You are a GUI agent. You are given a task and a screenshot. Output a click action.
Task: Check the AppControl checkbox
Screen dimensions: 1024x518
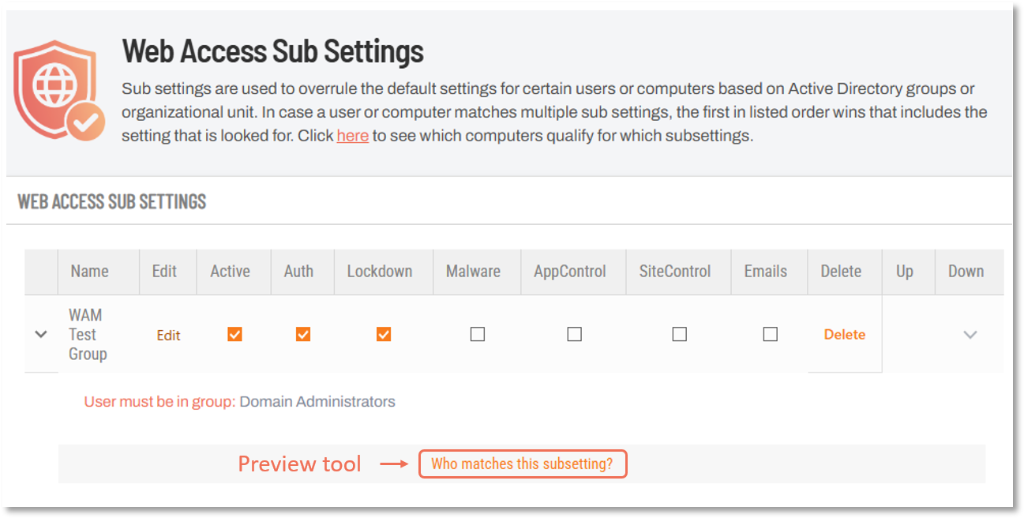coord(574,334)
